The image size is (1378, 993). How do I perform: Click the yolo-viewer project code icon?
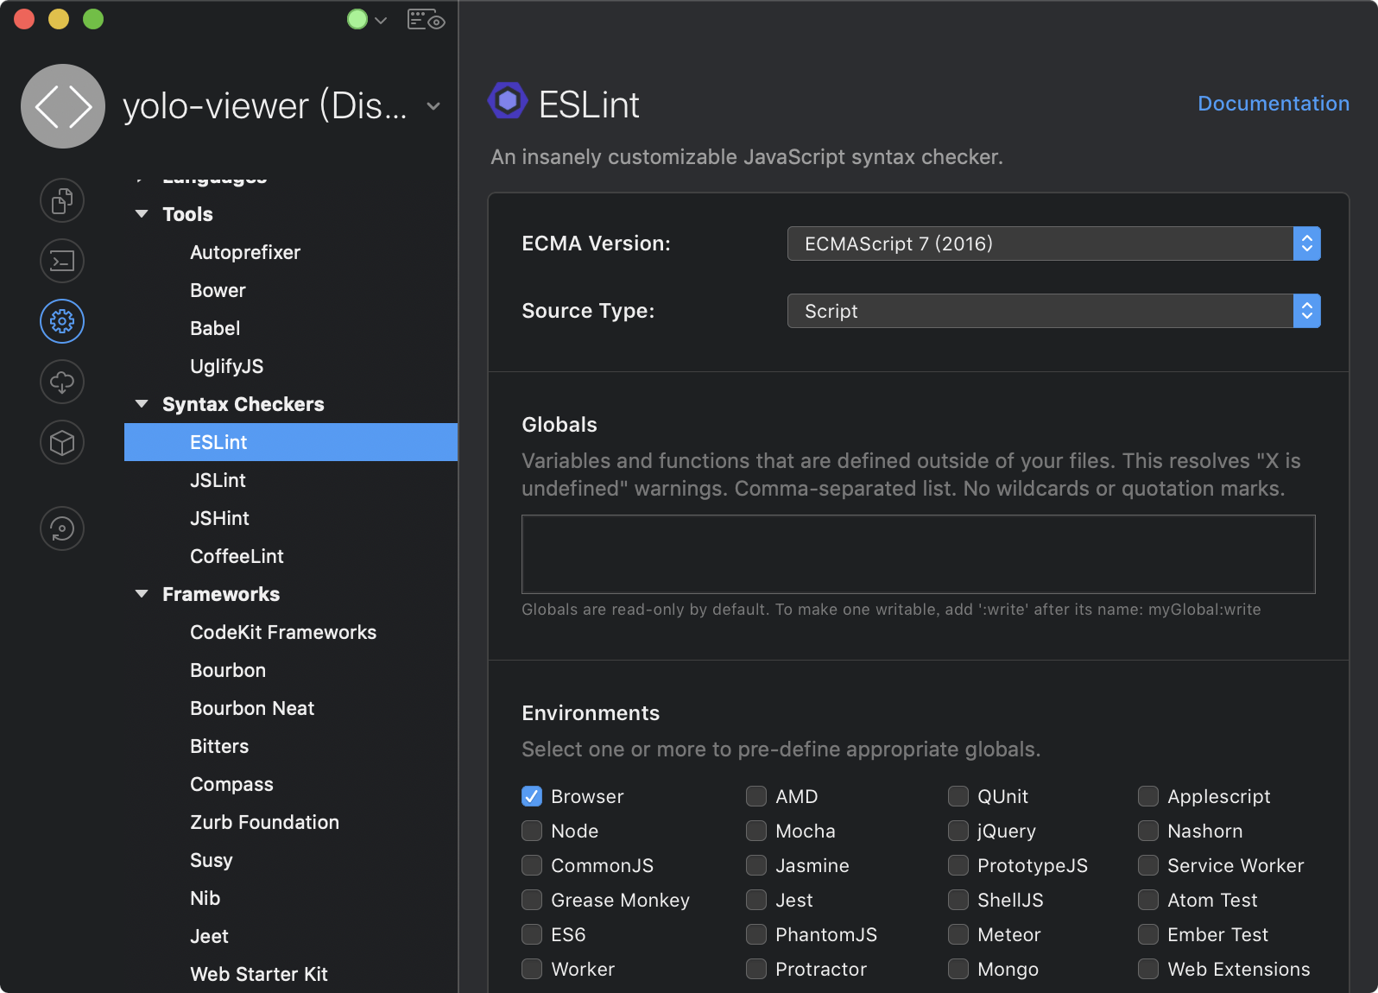pyautogui.click(x=63, y=106)
